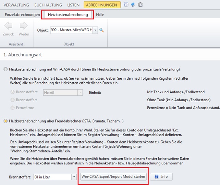Expand the Öl in Liter dropdown arrow
The image size is (220, 185).
(x=74, y=177)
